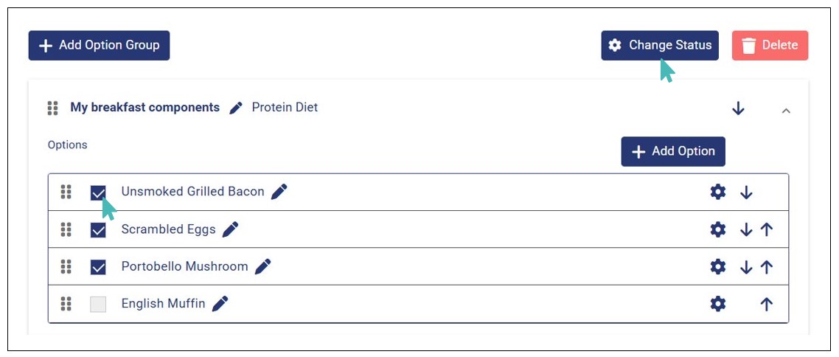Move the option group down with the arrow
Image resolution: width=839 pixels, height=357 pixels.
pyautogui.click(x=738, y=109)
